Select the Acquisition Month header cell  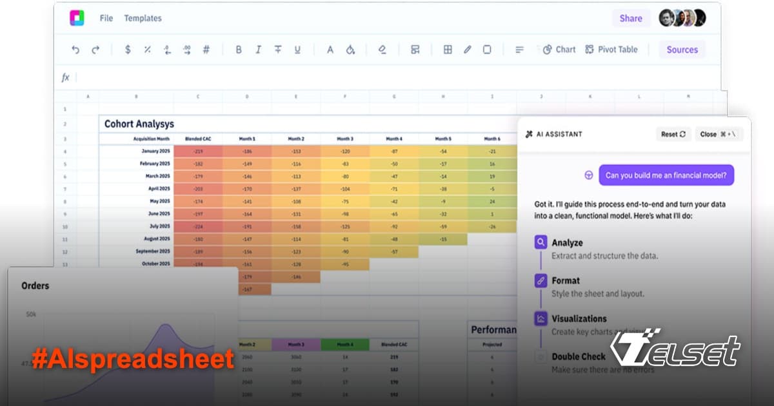click(x=136, y=139)
